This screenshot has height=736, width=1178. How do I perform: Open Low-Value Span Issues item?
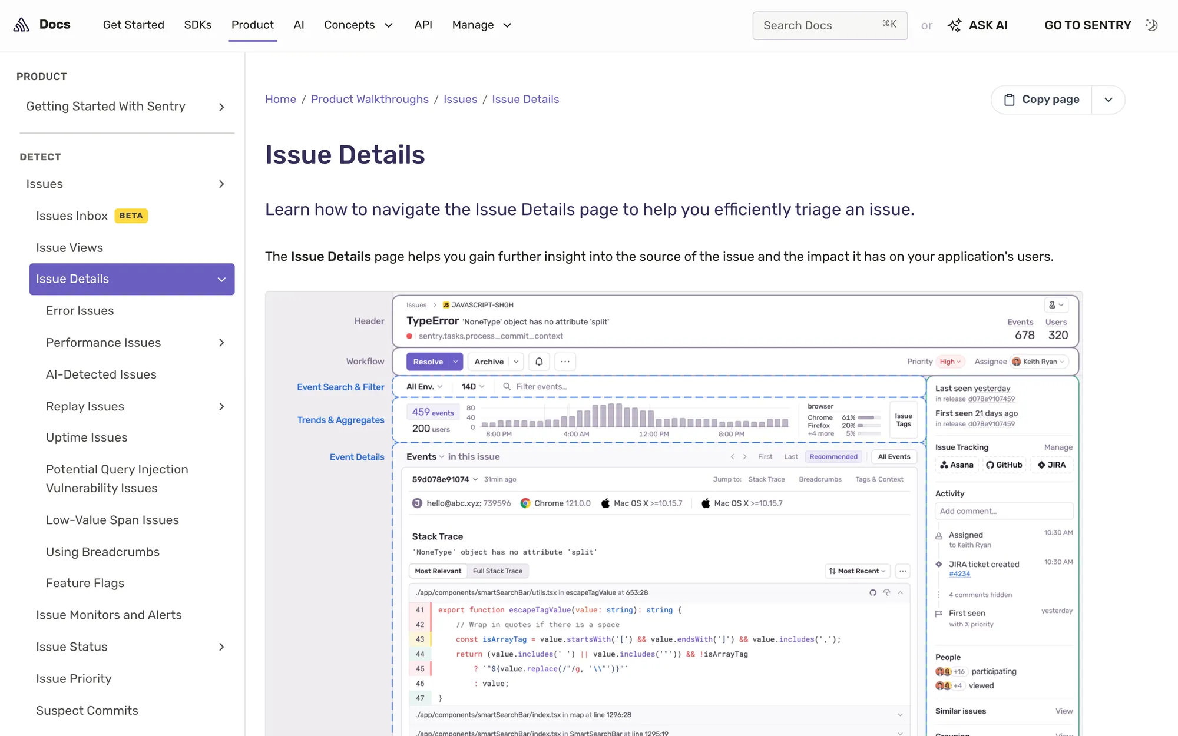(112, 520)
